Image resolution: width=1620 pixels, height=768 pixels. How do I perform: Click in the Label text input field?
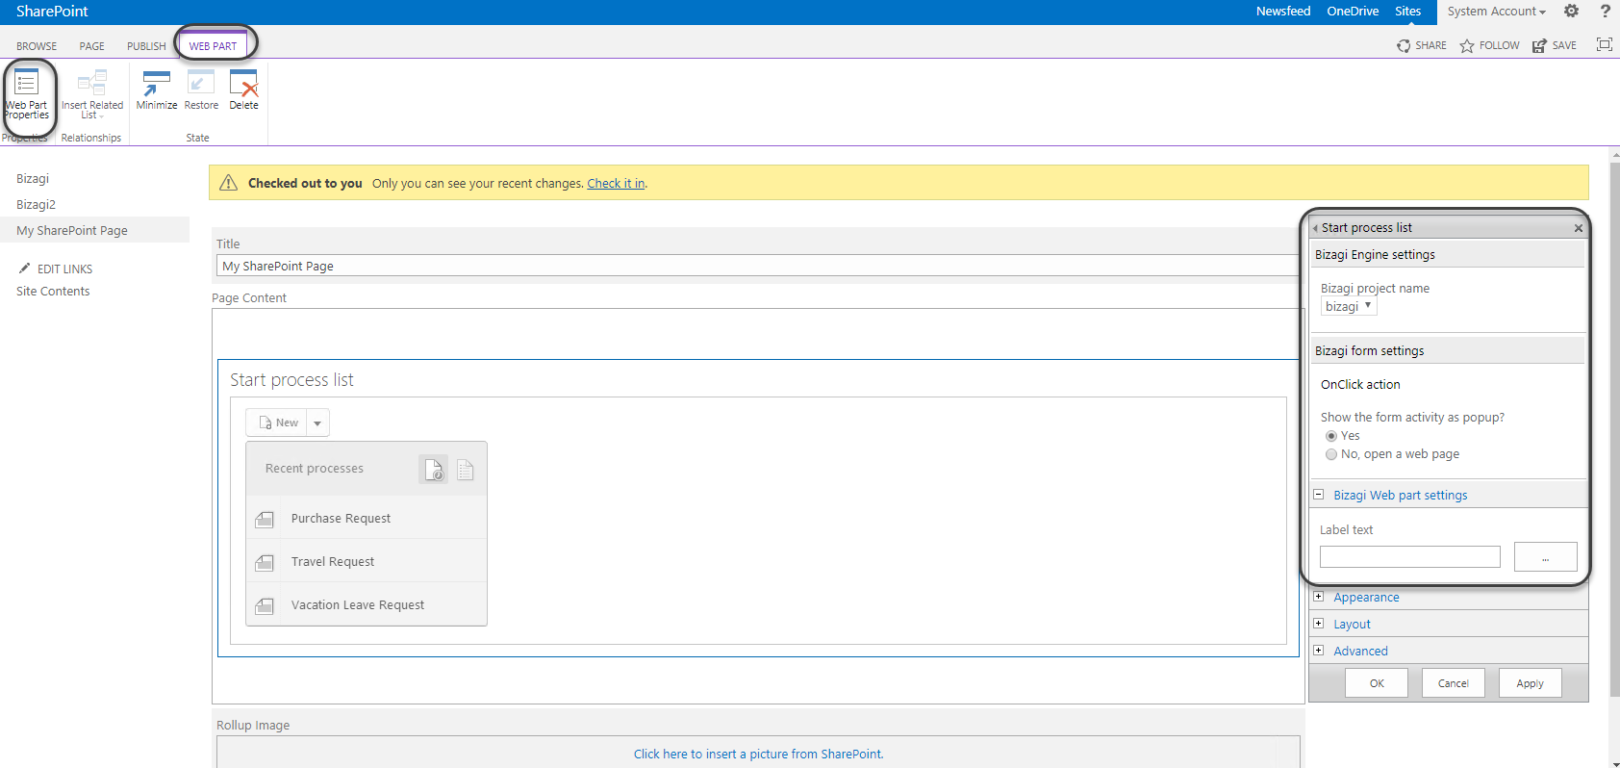click(x=1409, y=556)
